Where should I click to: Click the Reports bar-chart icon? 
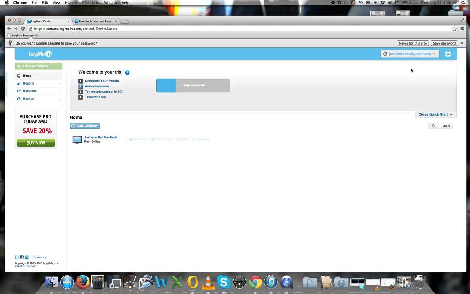point(19,83)
